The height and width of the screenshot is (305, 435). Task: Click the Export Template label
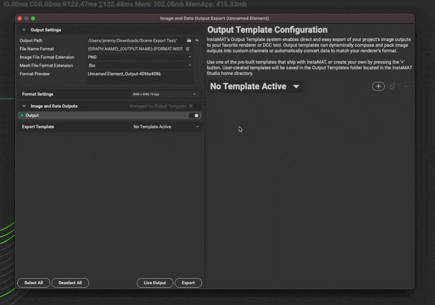point(38,127)
